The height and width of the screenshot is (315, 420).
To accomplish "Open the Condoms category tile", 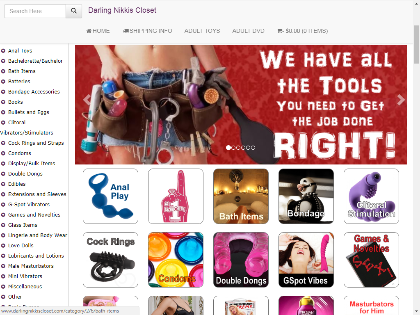I will click(176, 260).
